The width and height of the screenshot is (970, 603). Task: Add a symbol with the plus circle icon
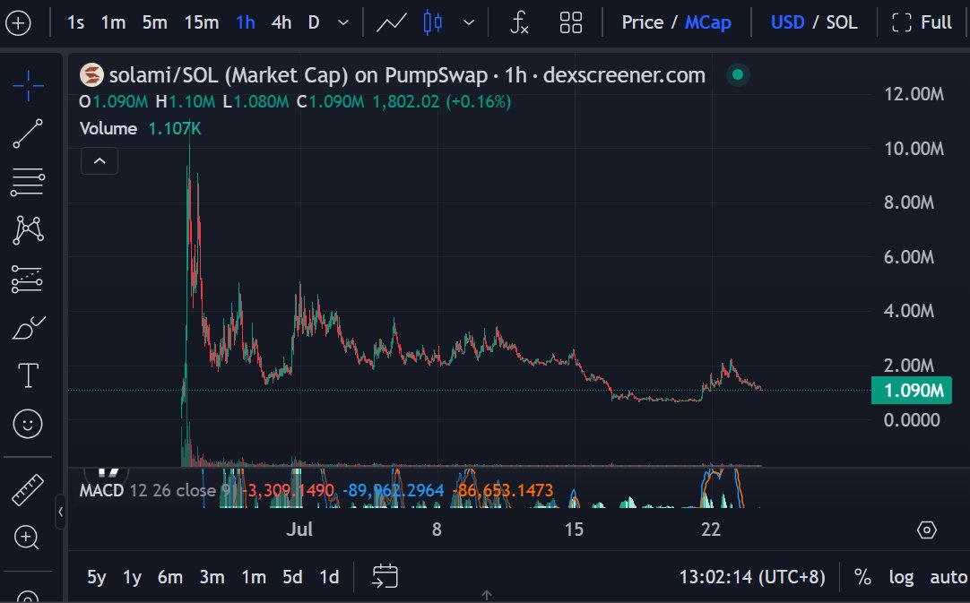18,23
